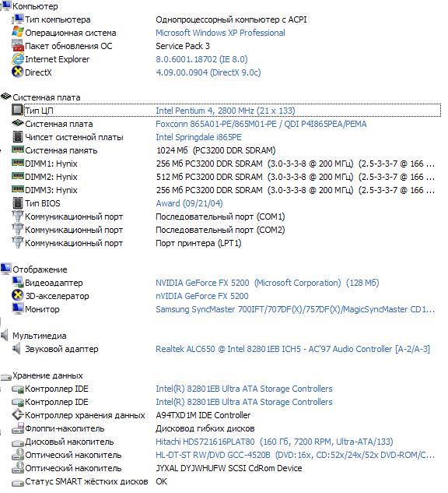This screenshot has width=448, height=493.
Task: Click the Системная плата section header icon
Action: tap(6, 97)
